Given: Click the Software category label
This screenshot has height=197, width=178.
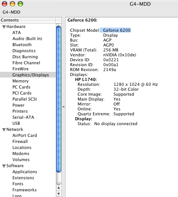Looking at the screenshot, I should 15,166.
